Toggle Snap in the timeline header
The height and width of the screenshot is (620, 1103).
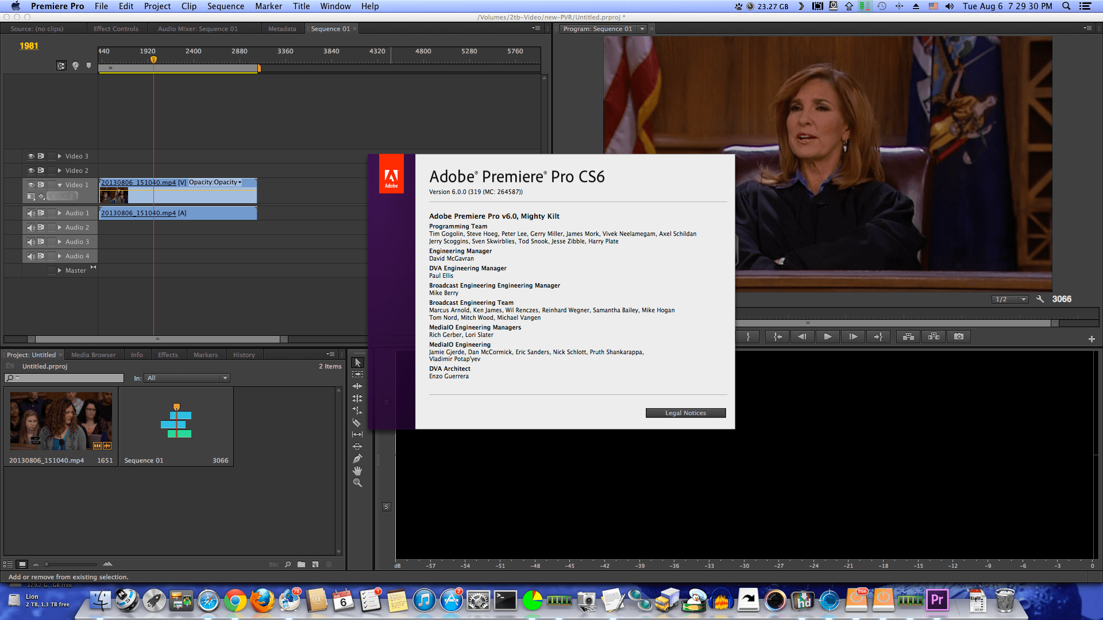61,66
